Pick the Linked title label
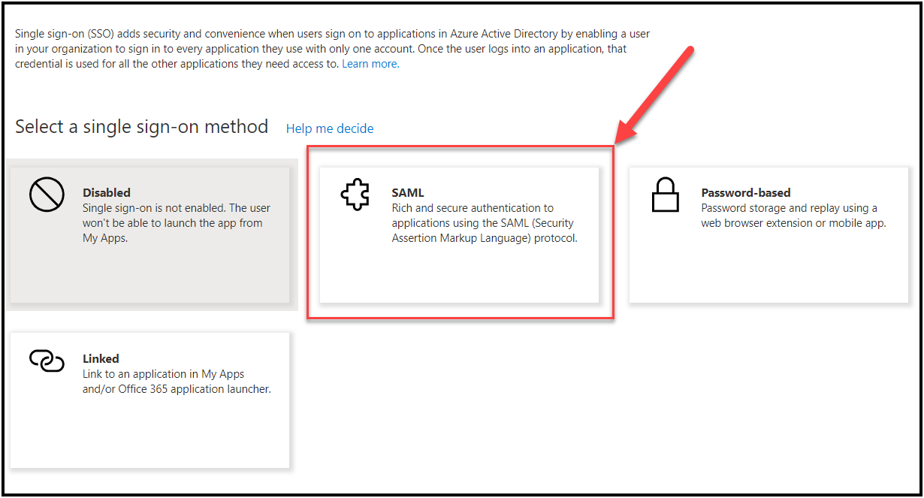This screenshot has width=924, height=498. tap(101, 358)
